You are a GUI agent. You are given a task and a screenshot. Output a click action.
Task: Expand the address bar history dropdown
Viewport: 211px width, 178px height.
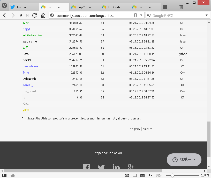tap(141, 15)
